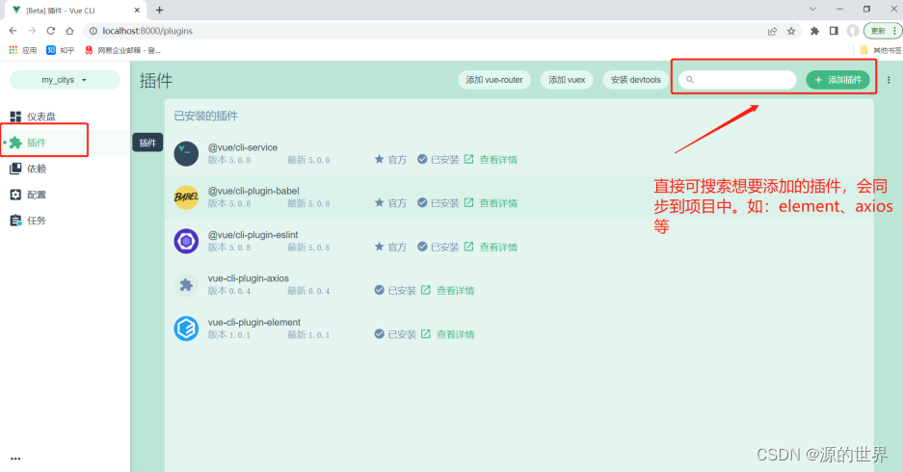Open the 其他书签 bookmarks folder
Screen dimensions: 903x472
[x=881, y=51]
